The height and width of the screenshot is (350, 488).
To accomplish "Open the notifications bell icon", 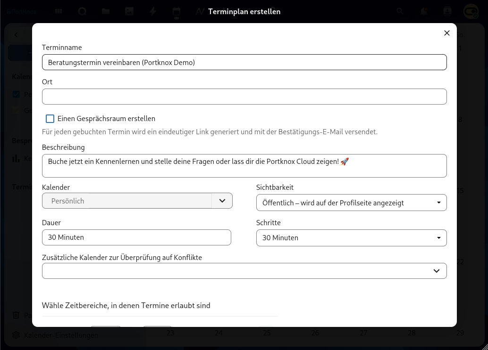I will (425, 11).
